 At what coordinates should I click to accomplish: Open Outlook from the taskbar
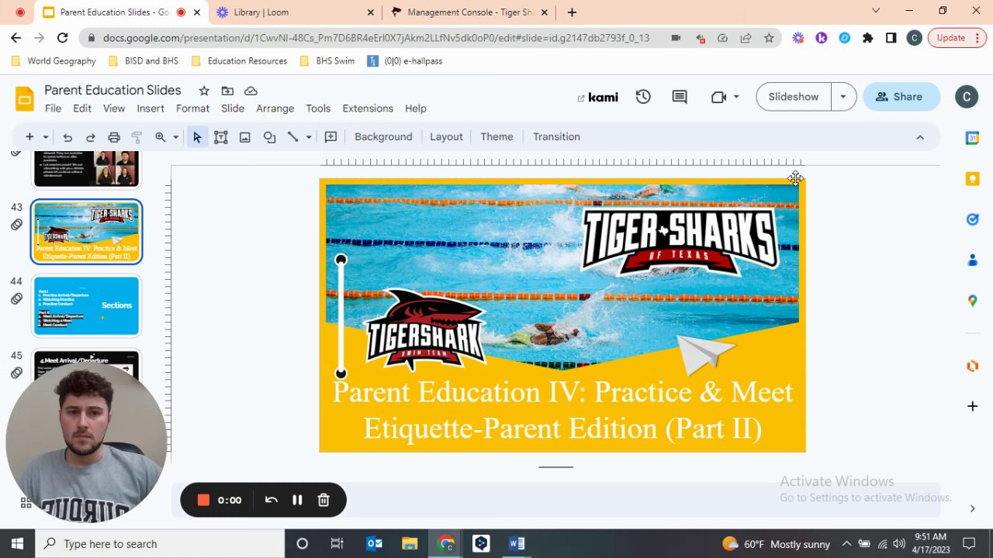(374, 544)
